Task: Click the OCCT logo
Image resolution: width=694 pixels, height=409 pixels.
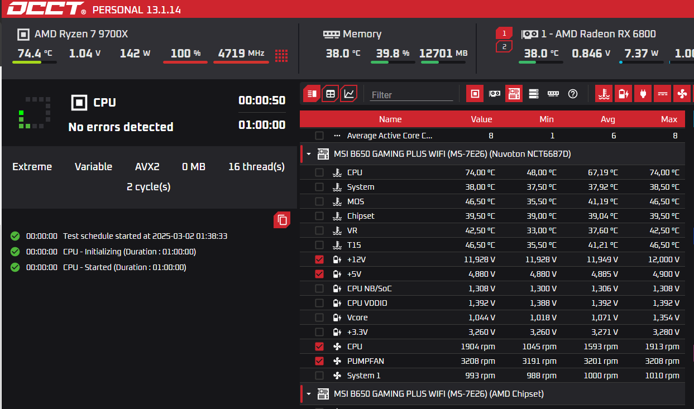Action: pyautogui.click(x=46, y=9)
